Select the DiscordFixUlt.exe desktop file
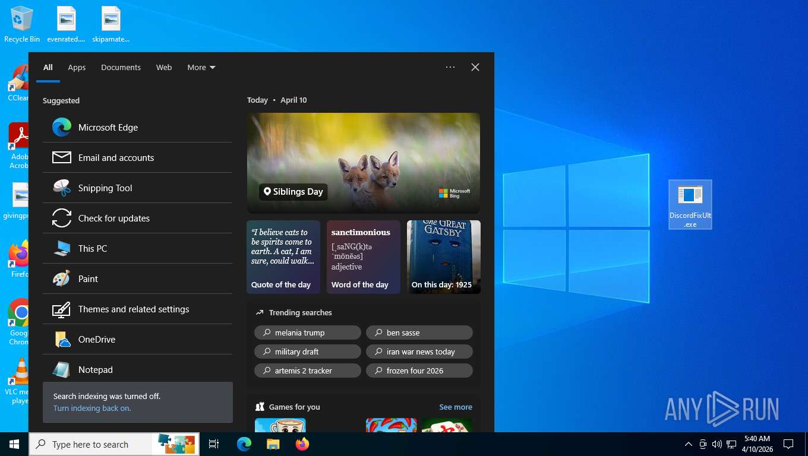 point(690,204)
